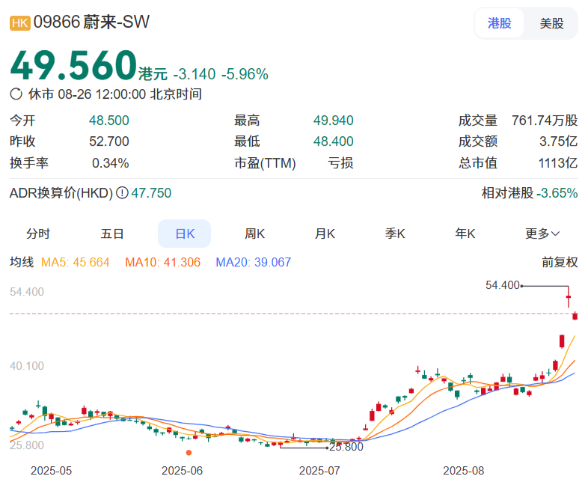The width and height of the screenshot is (588, 488).
Task: Click the market-closed clock icon
Action: tap(16, 94)
